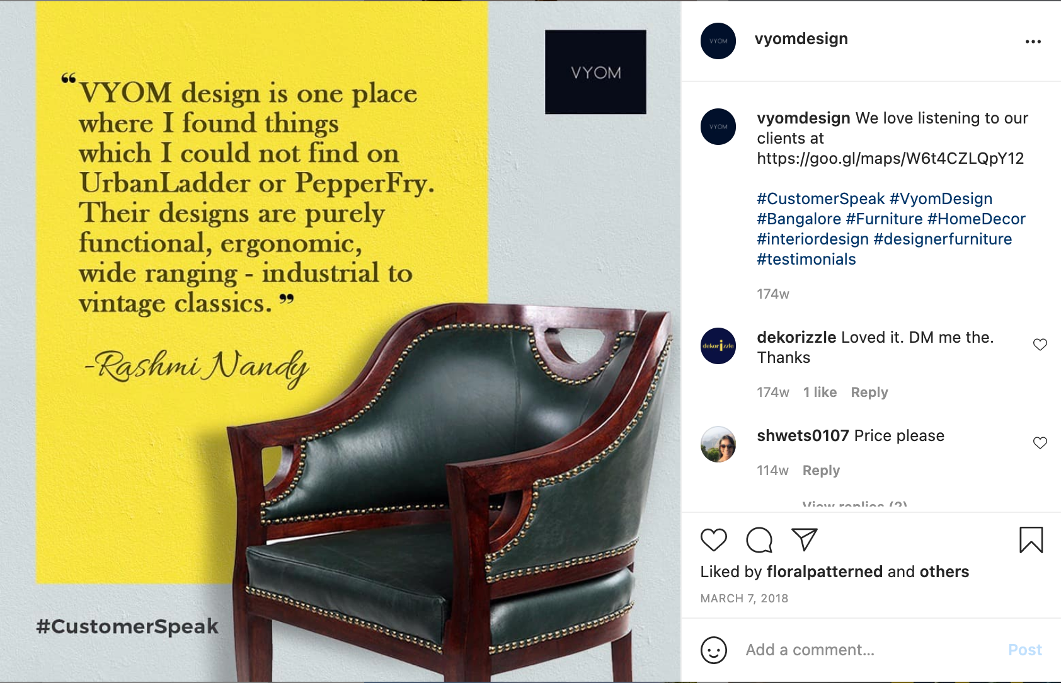The width and height of the screenshot is (1061, 683).
Task: Open the #CustomerSpeak hashtag link
Action: tap(820, 199)
